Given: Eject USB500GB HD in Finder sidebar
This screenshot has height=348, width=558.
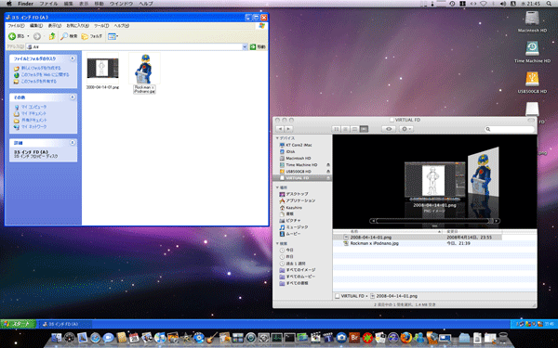Looking at the screenshot, I should coord(328,172).
